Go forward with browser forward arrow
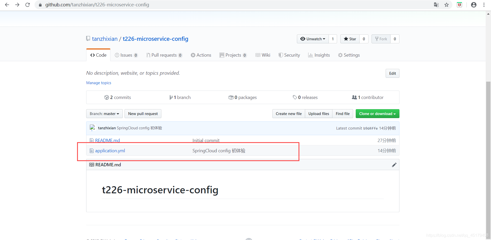 [x=17, y=5]
